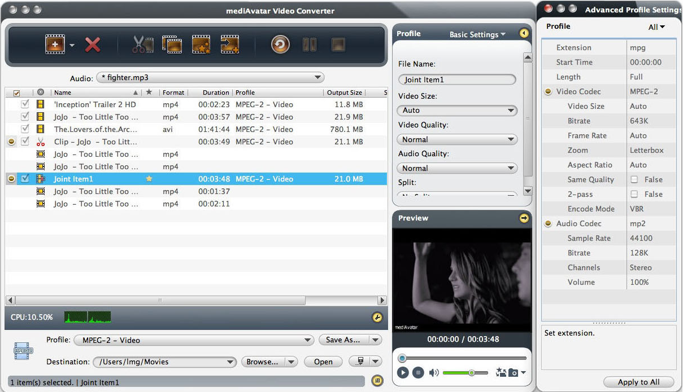Click the Profile panel scroll down arrow

click(528, 191)
